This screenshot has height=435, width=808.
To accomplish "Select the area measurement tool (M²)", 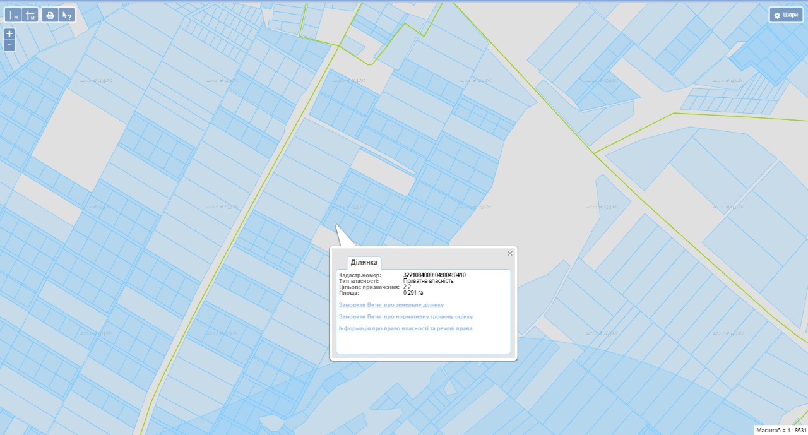I will click(x=30, y=15).
